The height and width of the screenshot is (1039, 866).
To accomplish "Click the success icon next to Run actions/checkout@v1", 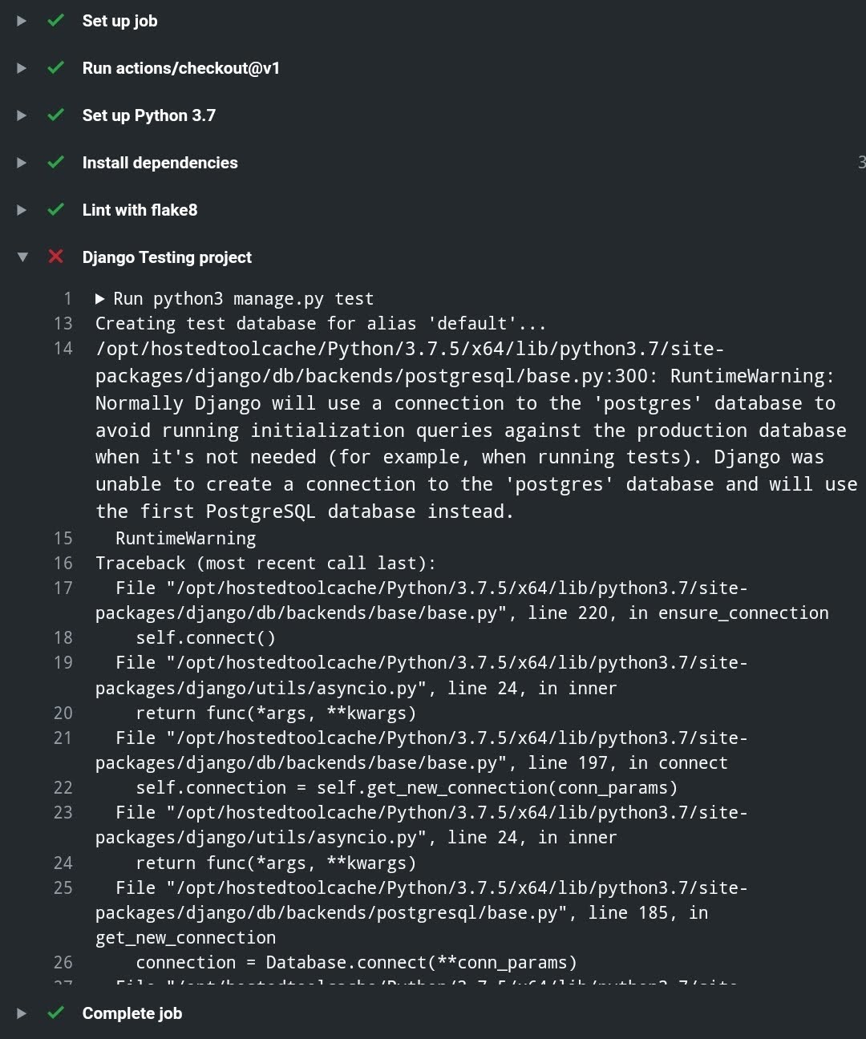I will (x=55, y=68).
